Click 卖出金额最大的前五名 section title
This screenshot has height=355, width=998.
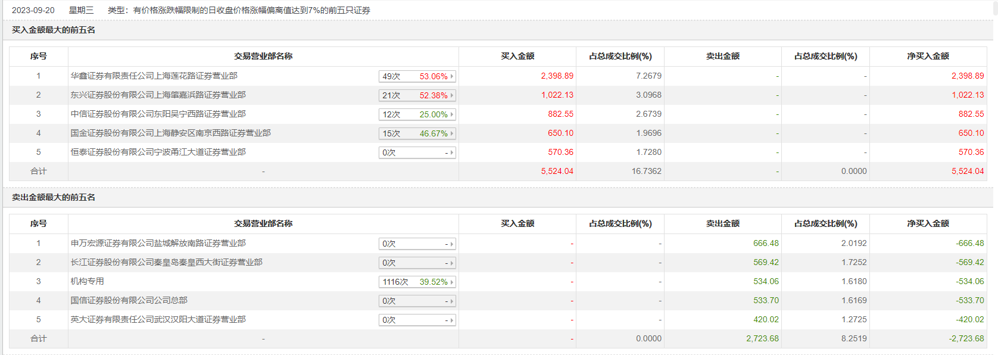[54, 197]
